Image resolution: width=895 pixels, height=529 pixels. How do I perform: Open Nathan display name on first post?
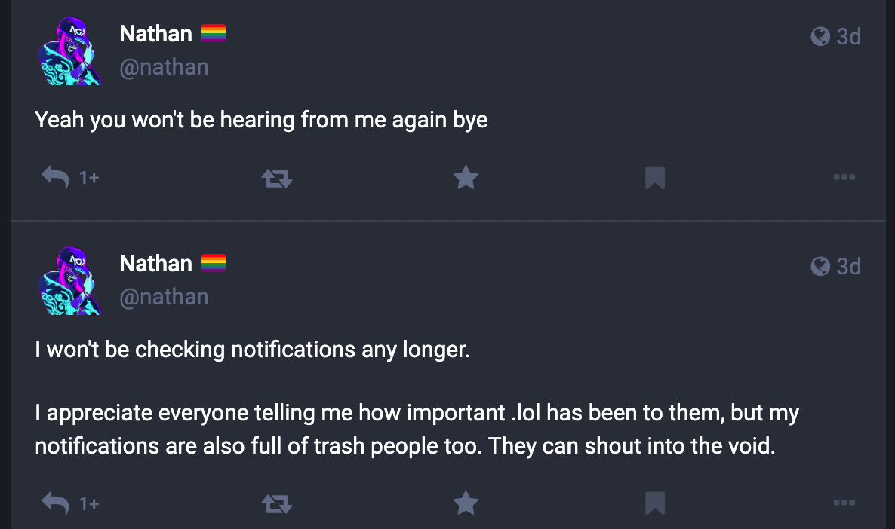point(155,34)
